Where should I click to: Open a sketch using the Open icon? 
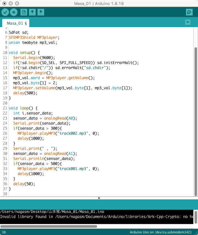click(x=32, y=12)
